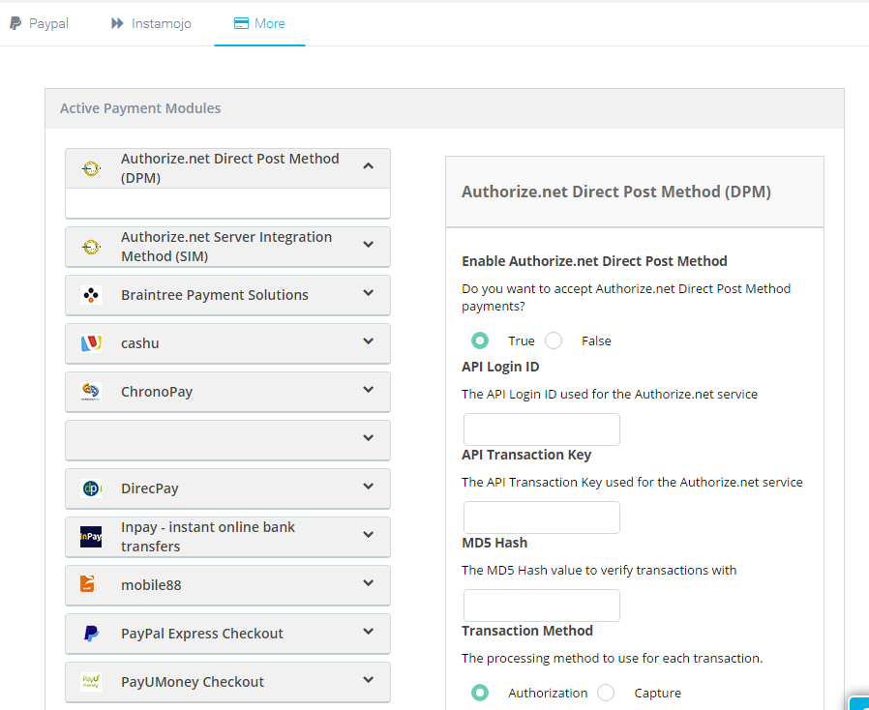
Task: Click the Braintree Payment Solutions title
Action: click(215, 295)
